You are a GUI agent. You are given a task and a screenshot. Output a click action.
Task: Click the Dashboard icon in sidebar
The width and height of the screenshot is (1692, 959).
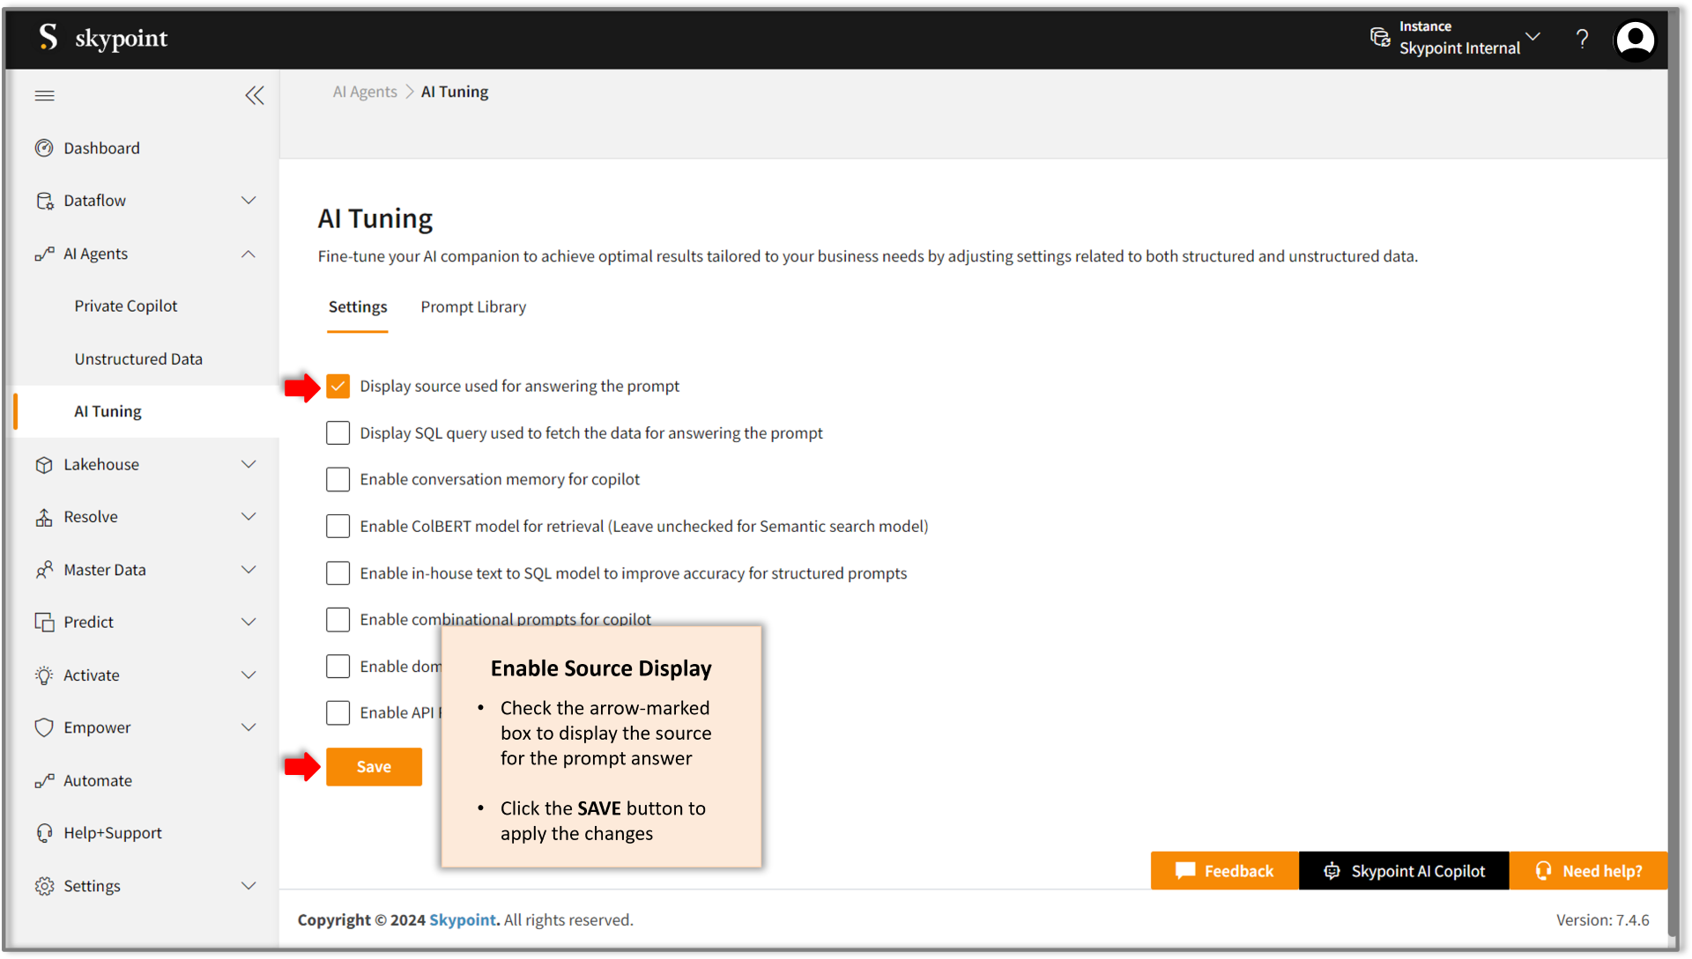click(44, 147)
